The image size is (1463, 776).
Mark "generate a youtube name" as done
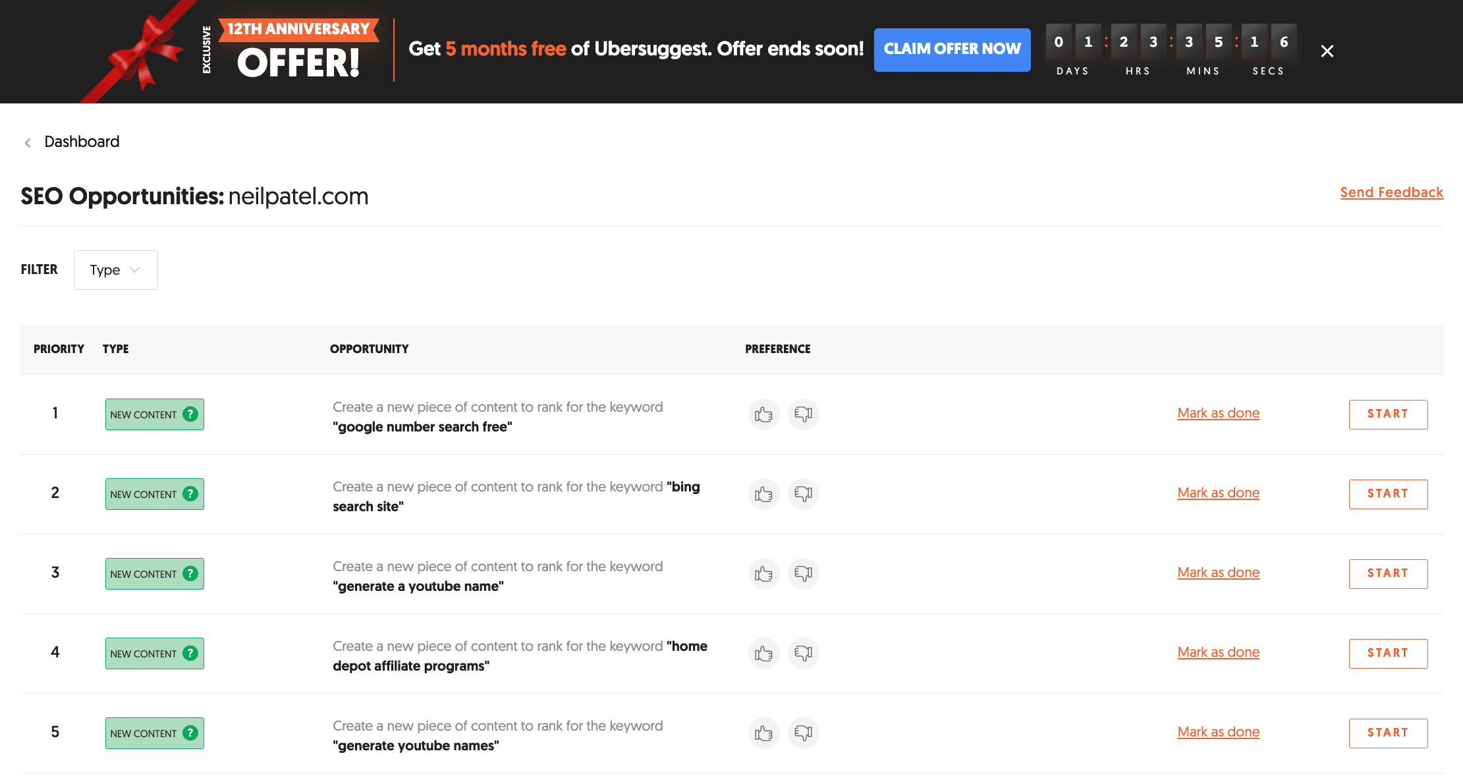coord(1218,572)
